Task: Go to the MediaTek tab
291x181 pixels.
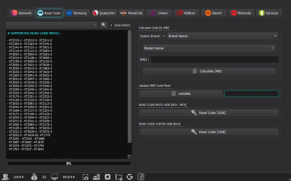Action: click(132, 13)
